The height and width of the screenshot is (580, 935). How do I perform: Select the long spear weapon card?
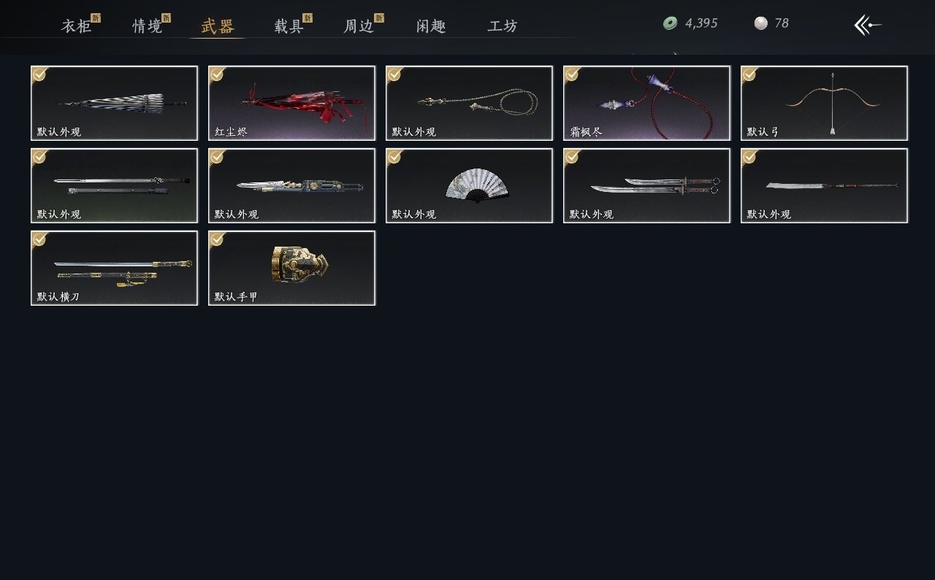tap(824, 185)
